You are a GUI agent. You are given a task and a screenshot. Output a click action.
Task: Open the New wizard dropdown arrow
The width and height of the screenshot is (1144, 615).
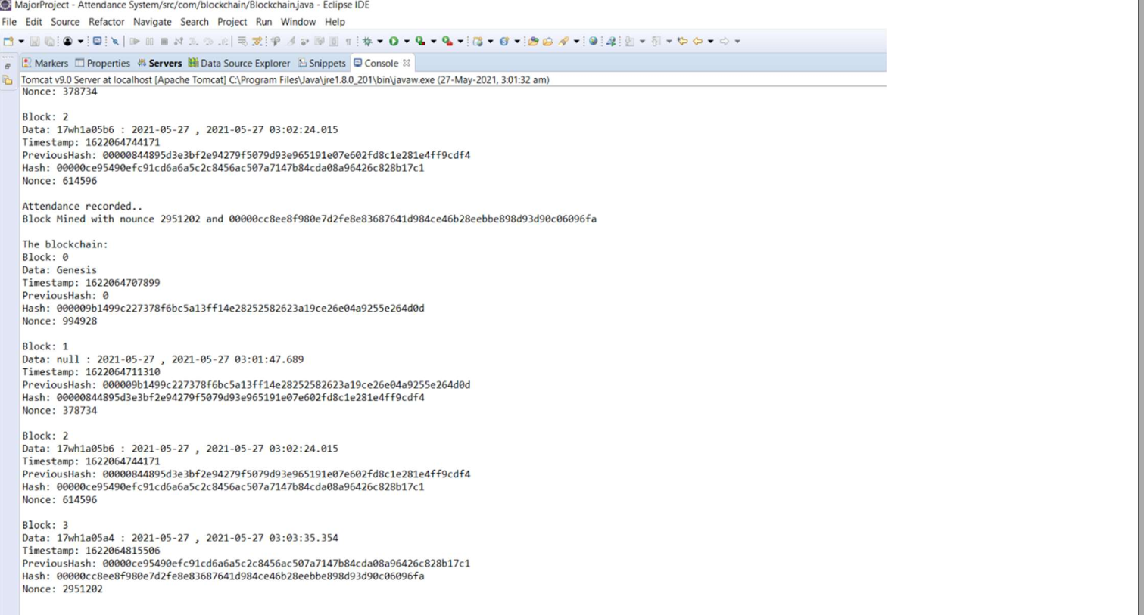click(x=21, y=41)
